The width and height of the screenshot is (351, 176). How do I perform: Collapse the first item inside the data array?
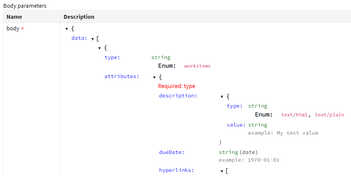pos(99,48)
